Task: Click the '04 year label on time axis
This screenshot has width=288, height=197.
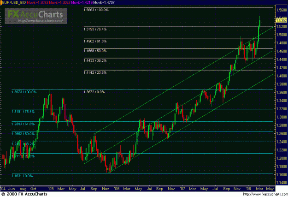Action: click(3, 189)
